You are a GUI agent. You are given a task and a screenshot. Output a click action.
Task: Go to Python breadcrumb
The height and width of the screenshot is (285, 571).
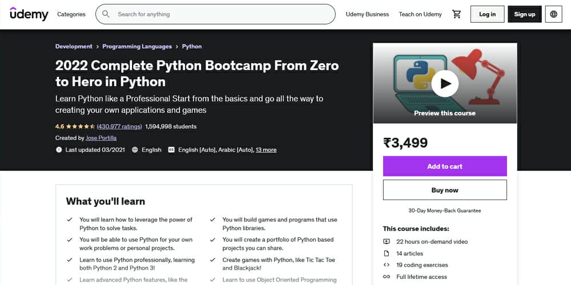[192, 47]
